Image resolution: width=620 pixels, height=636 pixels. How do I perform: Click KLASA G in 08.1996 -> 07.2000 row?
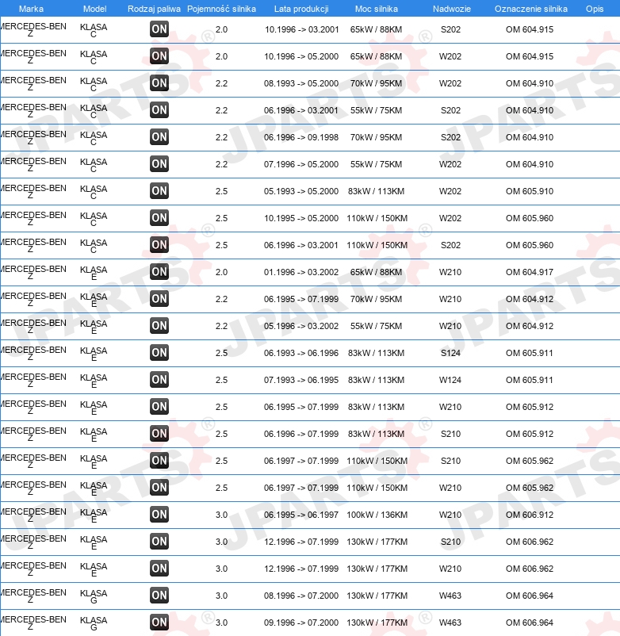pos(94,596)
